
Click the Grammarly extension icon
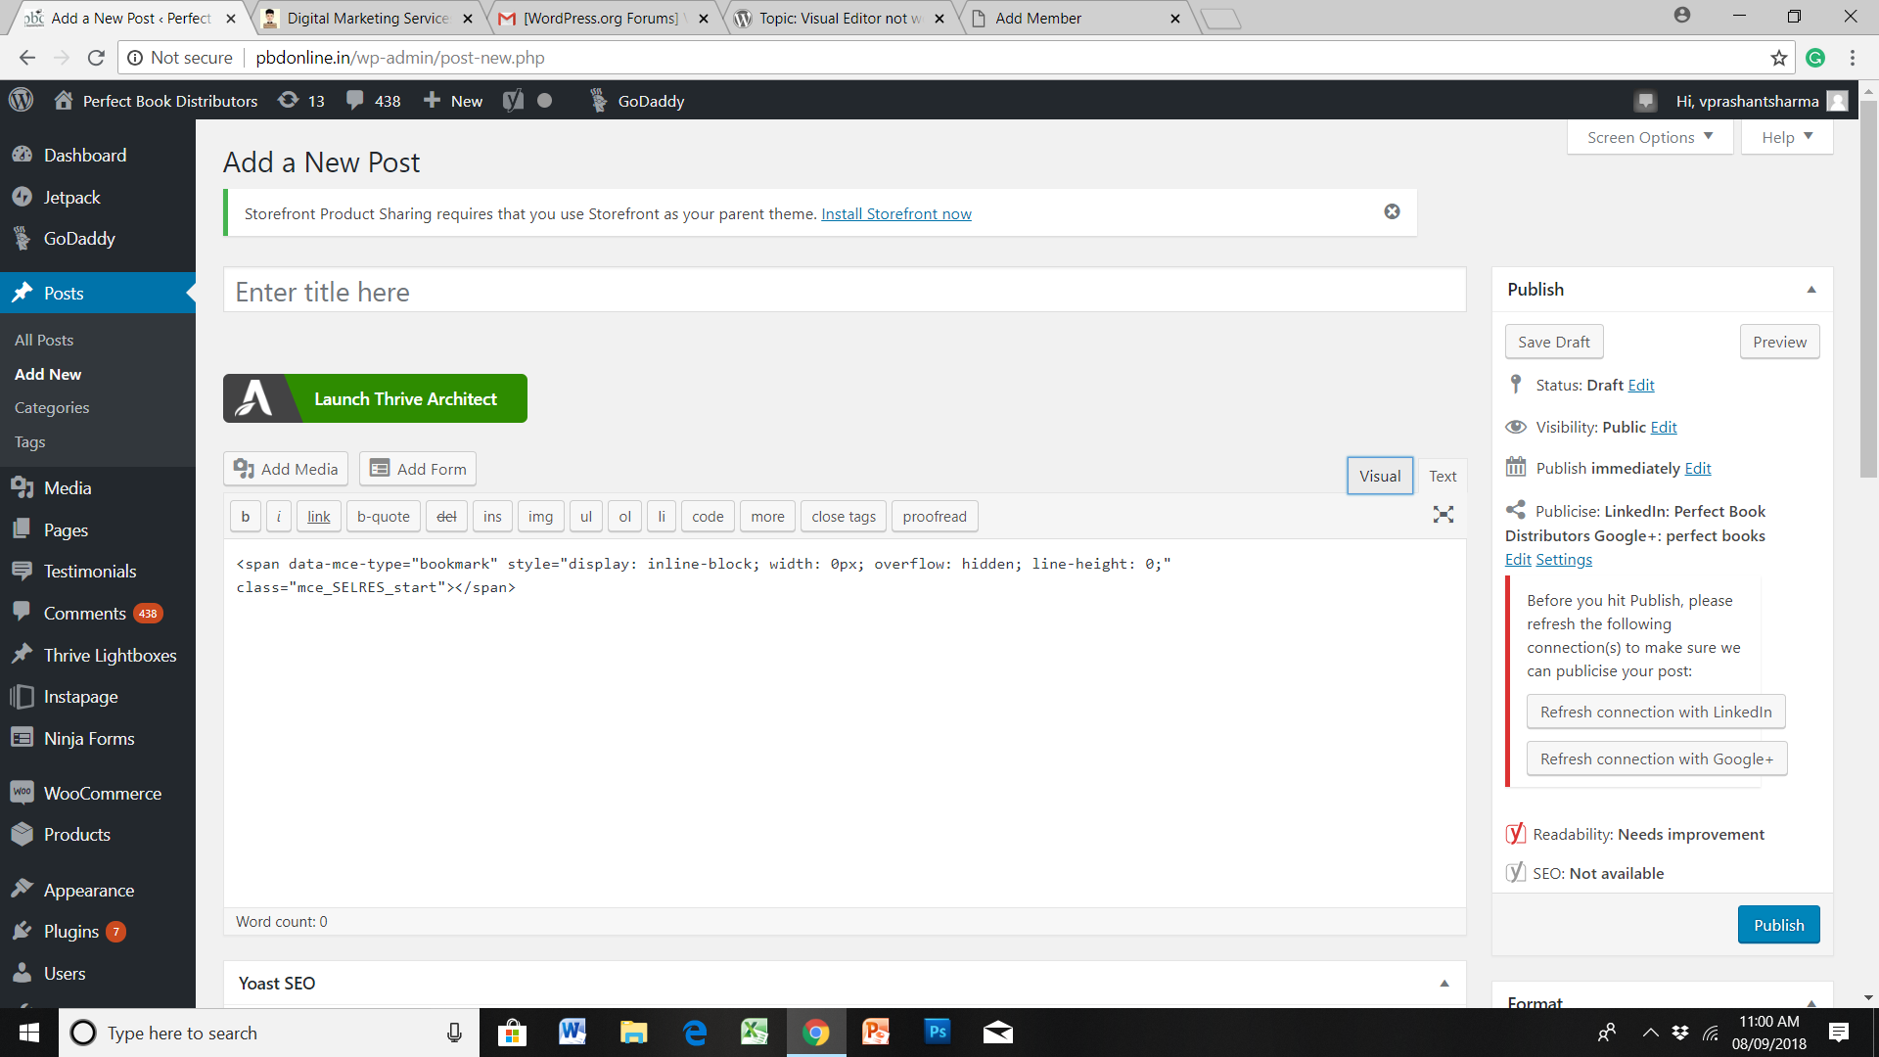(1815, 58)
